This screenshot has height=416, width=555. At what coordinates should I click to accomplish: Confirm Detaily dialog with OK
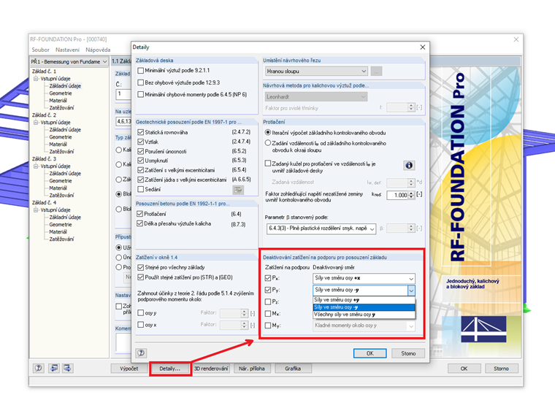pos(370,353)
